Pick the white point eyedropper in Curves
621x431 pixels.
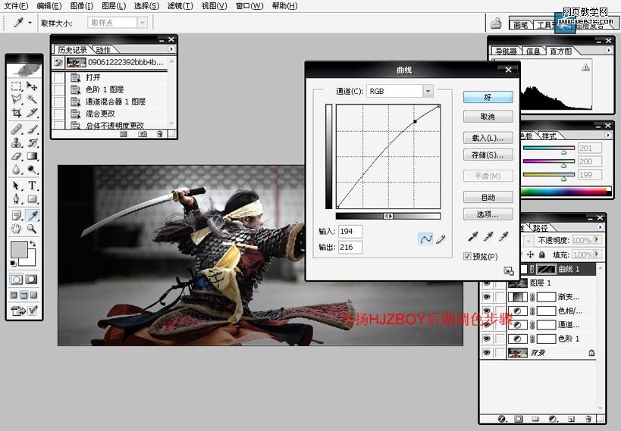point(503,237)
